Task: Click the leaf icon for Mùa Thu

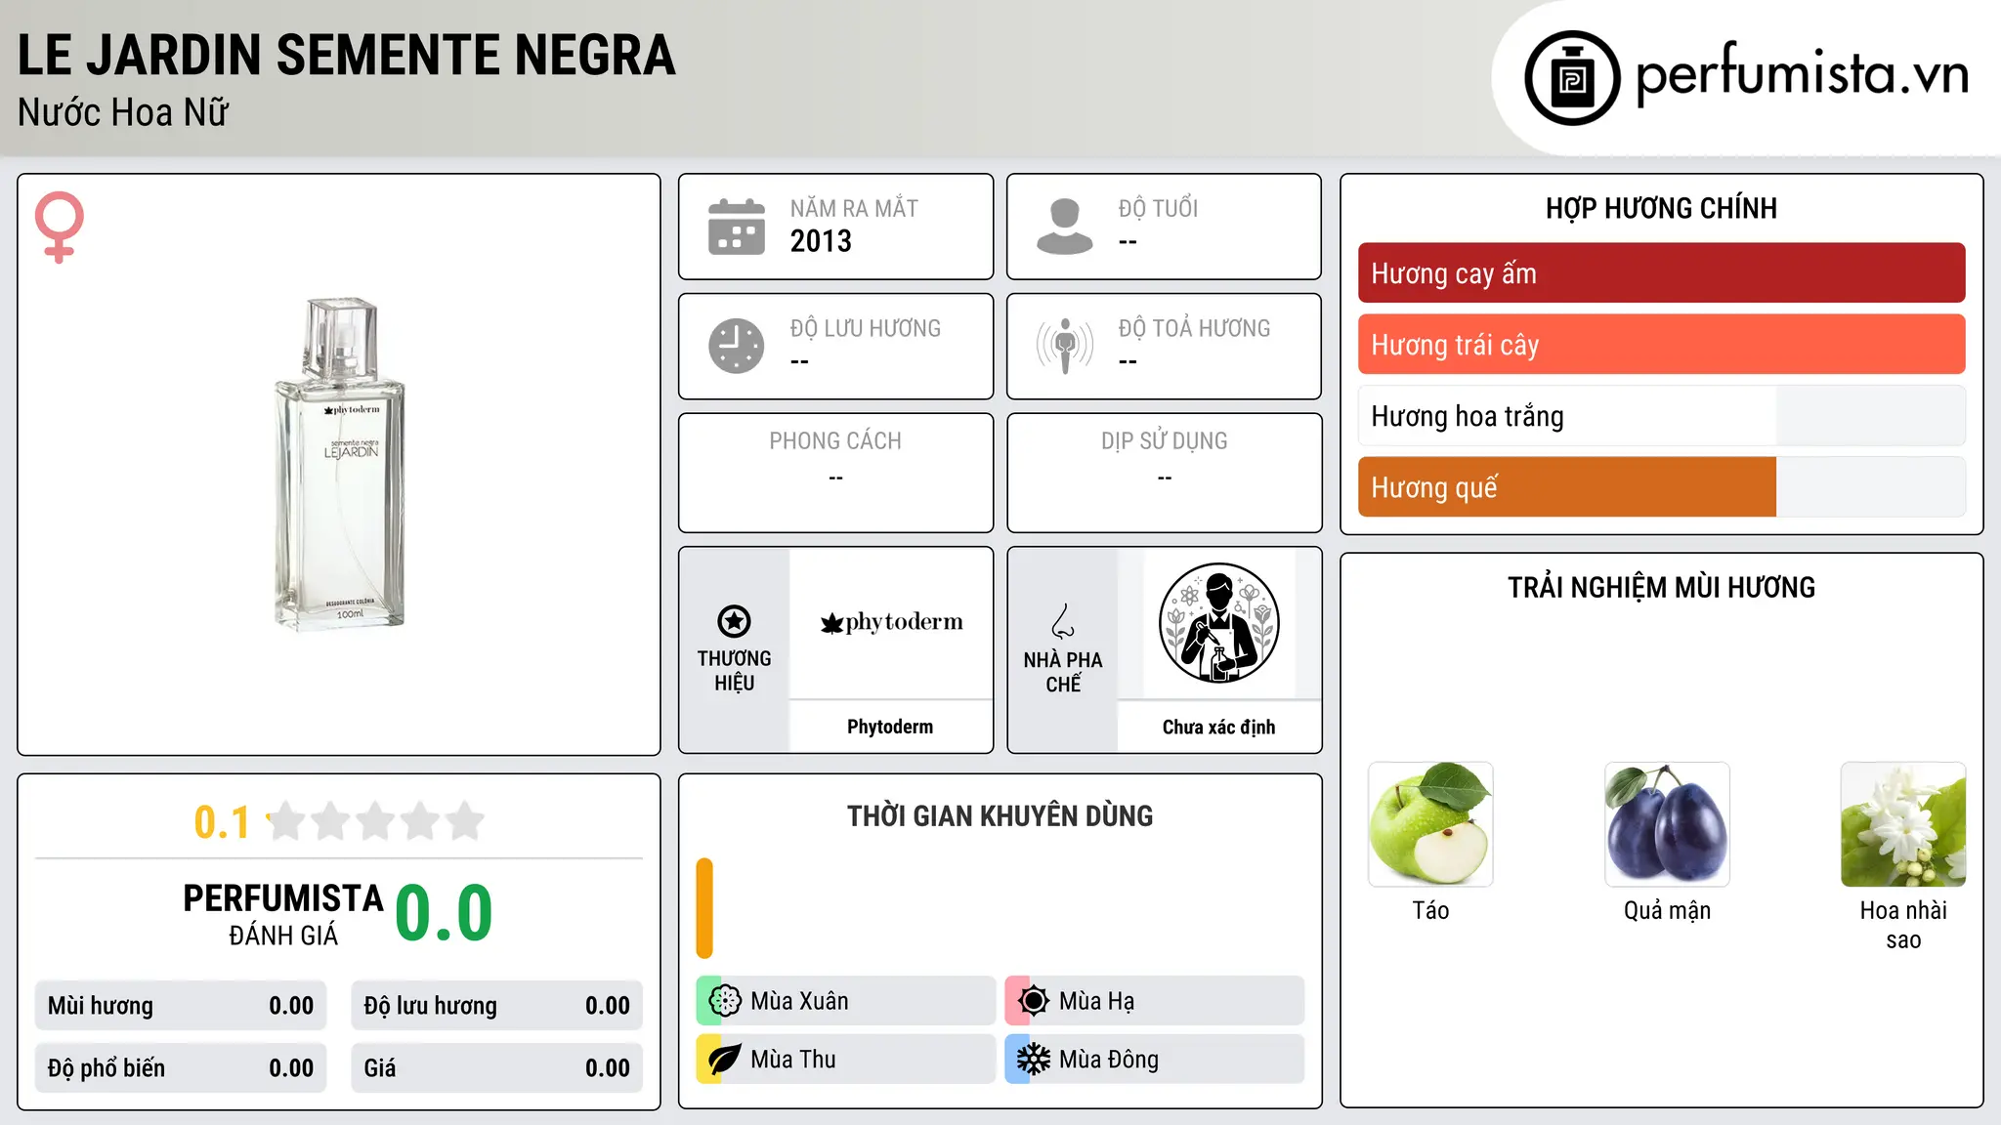Action: [x=725, y=1060]
